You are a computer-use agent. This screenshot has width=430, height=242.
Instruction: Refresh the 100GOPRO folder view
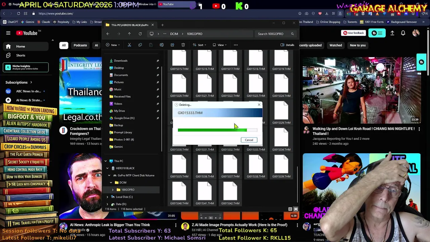click(140, 34)
